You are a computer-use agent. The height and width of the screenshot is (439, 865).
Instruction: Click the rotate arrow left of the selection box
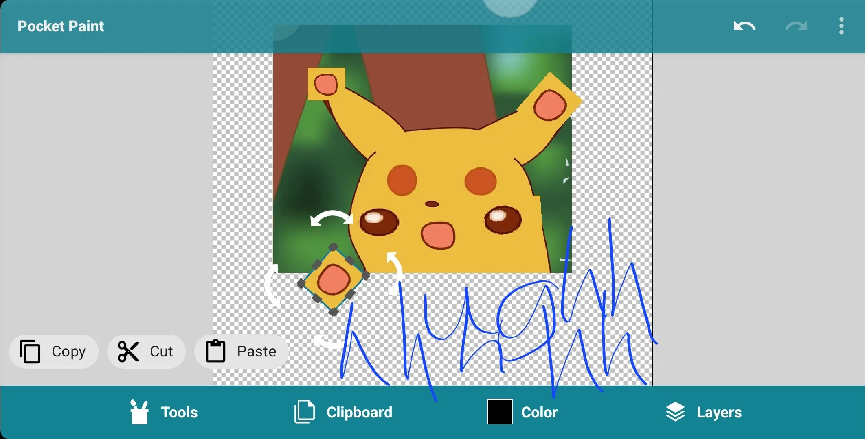[272, 285]
